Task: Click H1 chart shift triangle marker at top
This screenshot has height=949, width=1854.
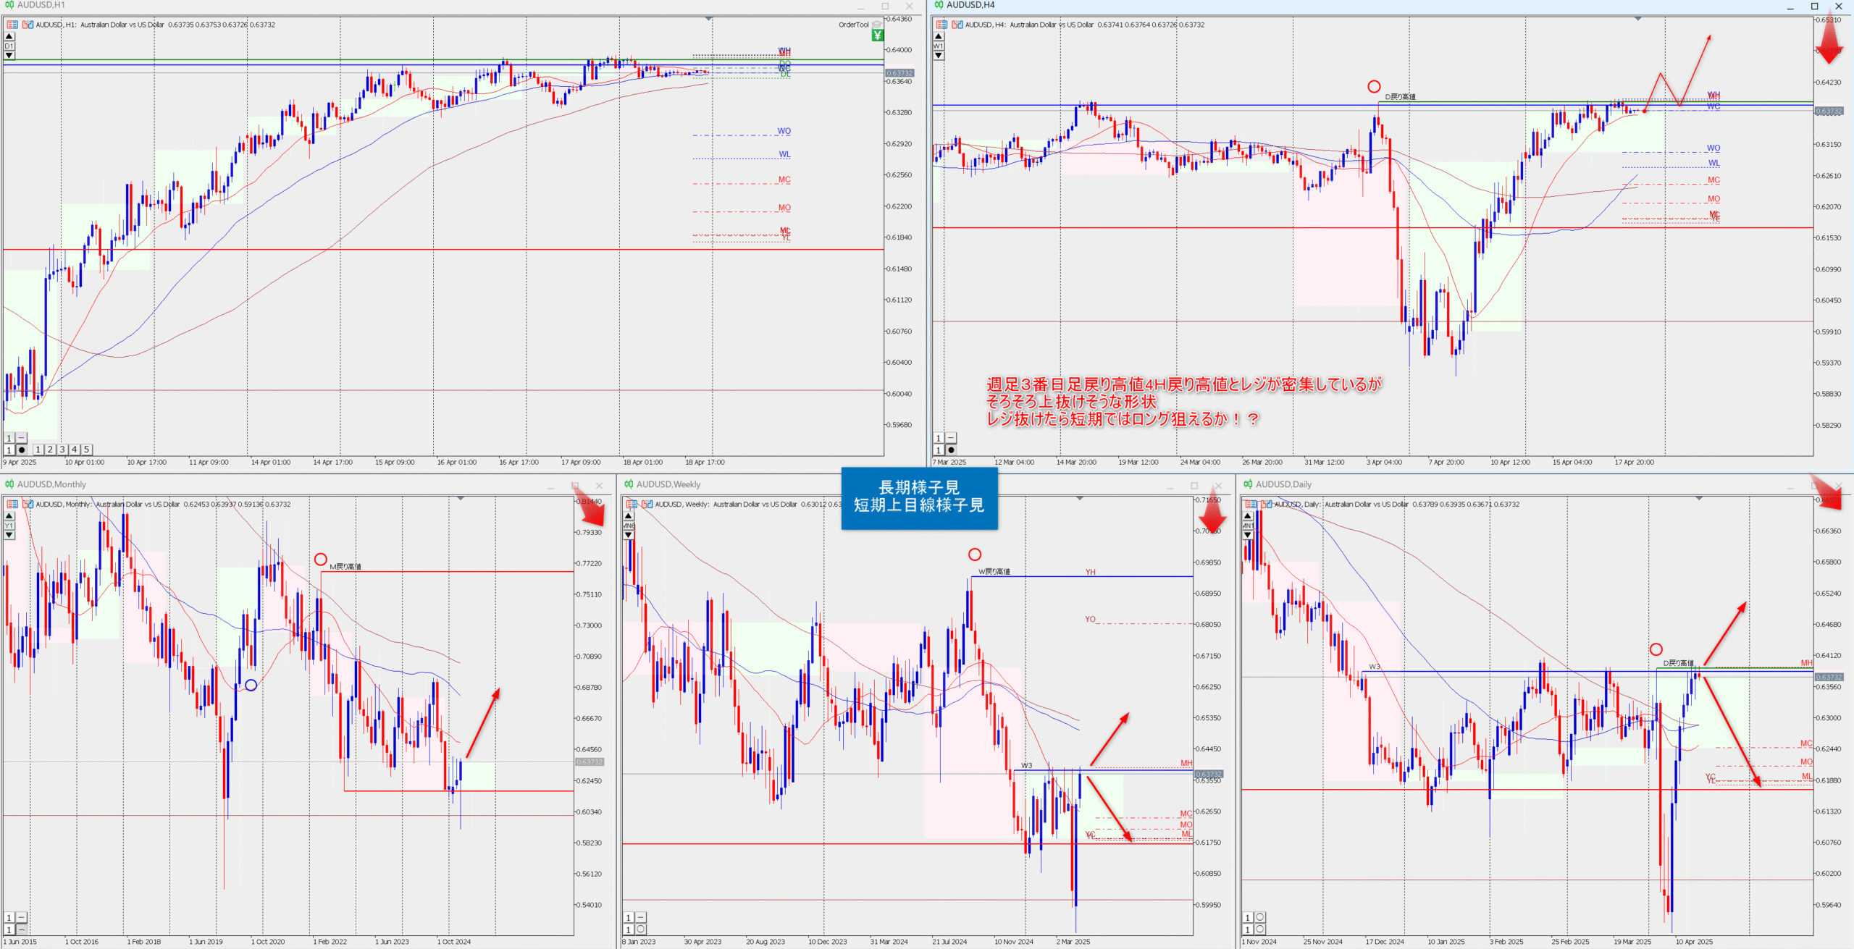Action: tap(708, 18)
